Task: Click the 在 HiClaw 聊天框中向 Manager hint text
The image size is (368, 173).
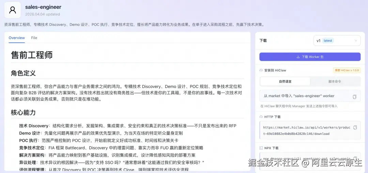Action: [299, 106]
